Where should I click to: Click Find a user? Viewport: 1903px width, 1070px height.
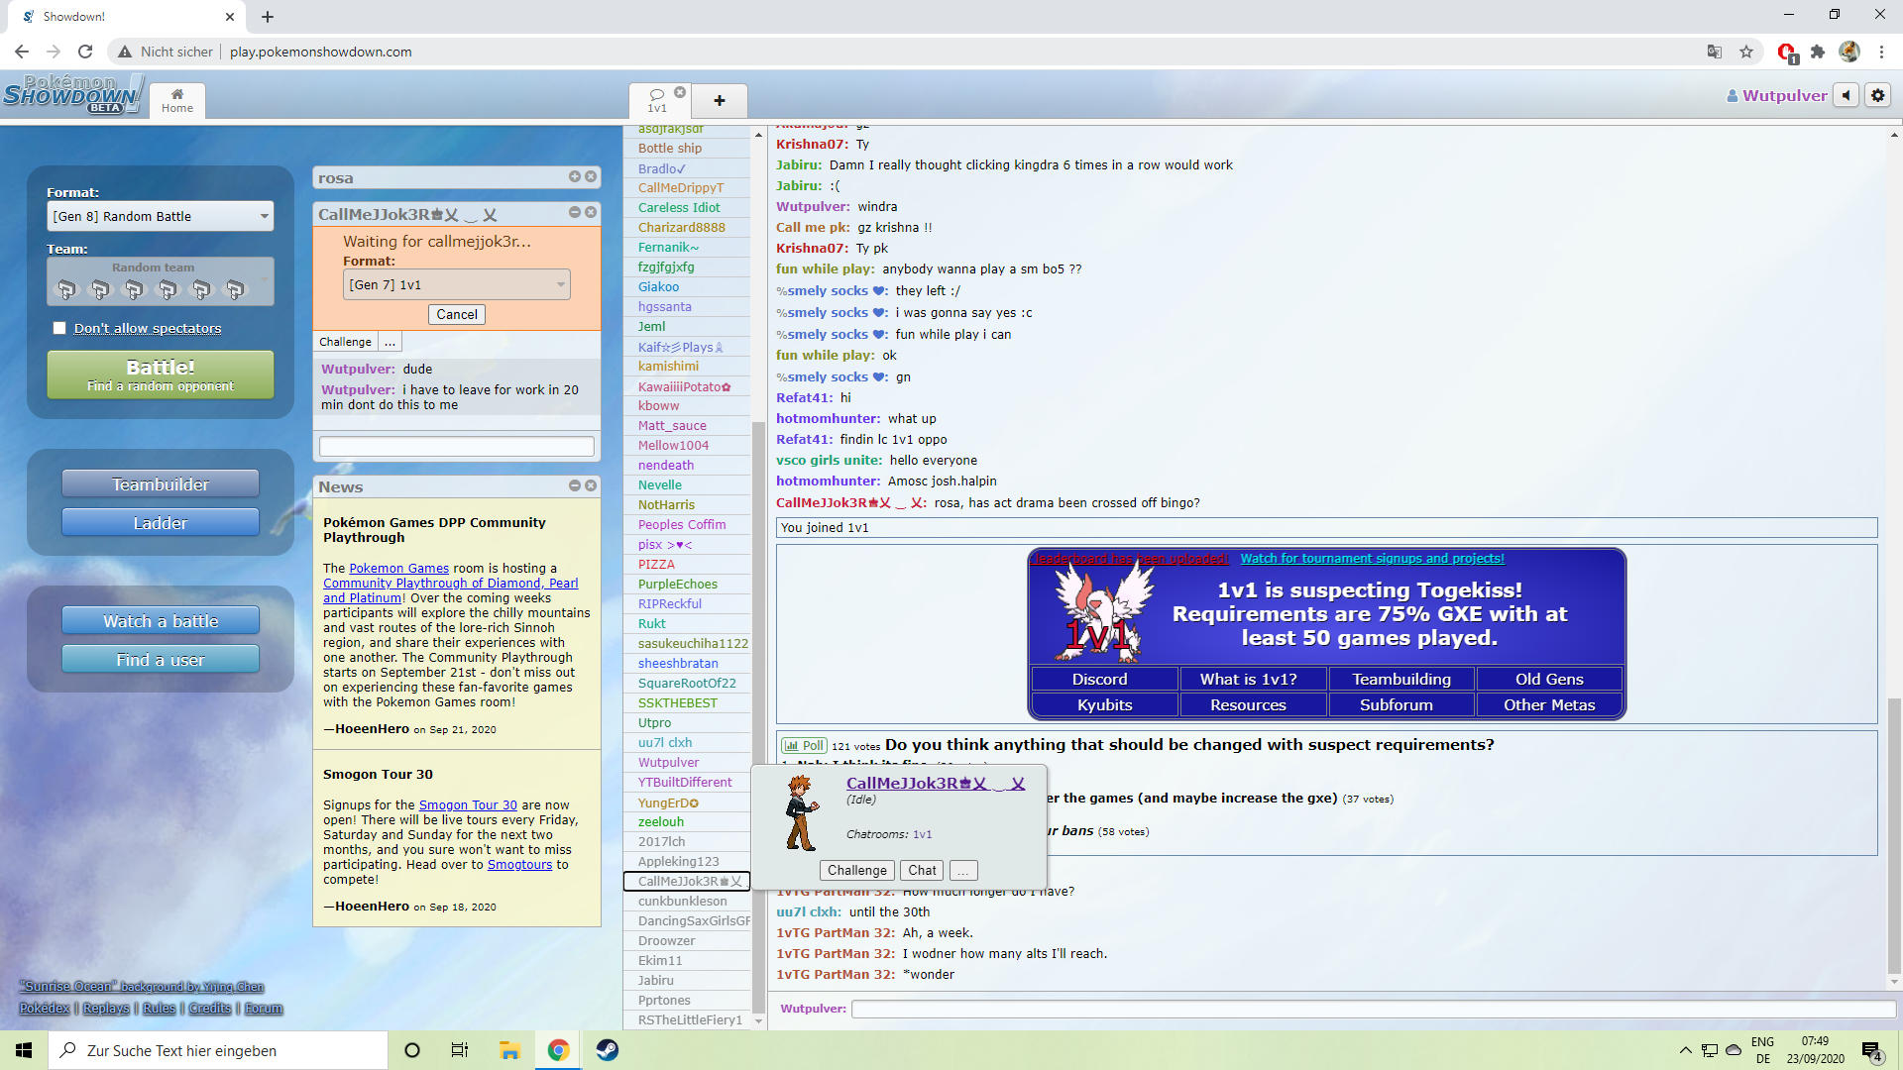click(161, 659)
